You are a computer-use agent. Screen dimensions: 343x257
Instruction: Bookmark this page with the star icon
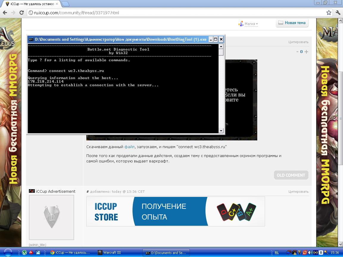click(329, 13)
